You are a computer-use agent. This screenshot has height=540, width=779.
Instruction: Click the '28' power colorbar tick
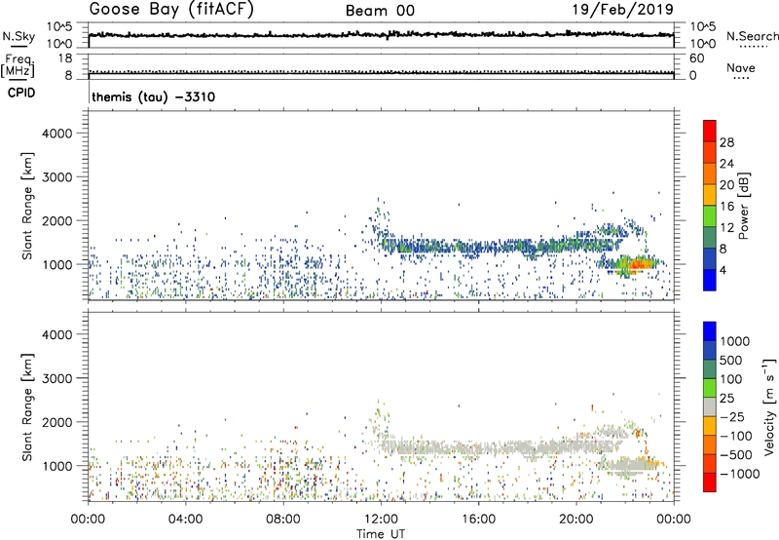tap(726, 142)
